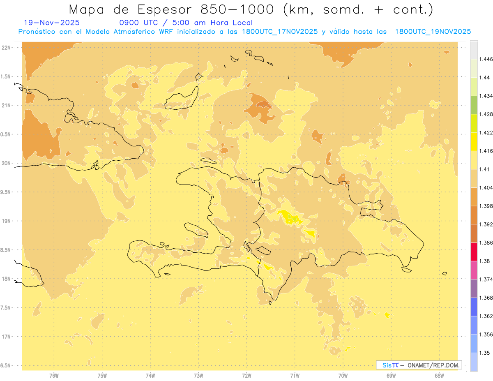493x381 pixels.
Task: Click the latitude label '18N'
Action: 7,279
